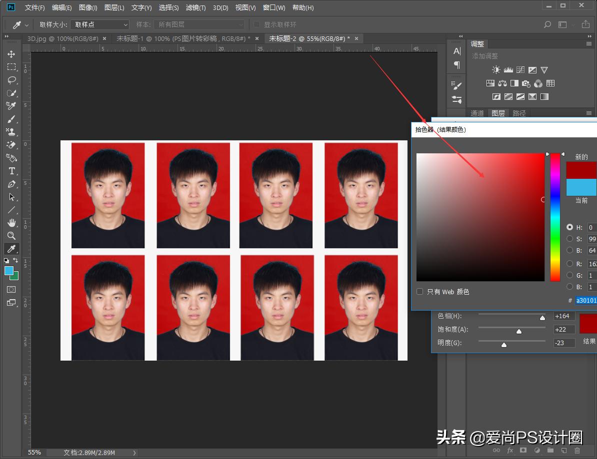This screenshot has height=459, width=597.
Task: Switch to the 通道 panel tab
Action: [x=477, y=113]
